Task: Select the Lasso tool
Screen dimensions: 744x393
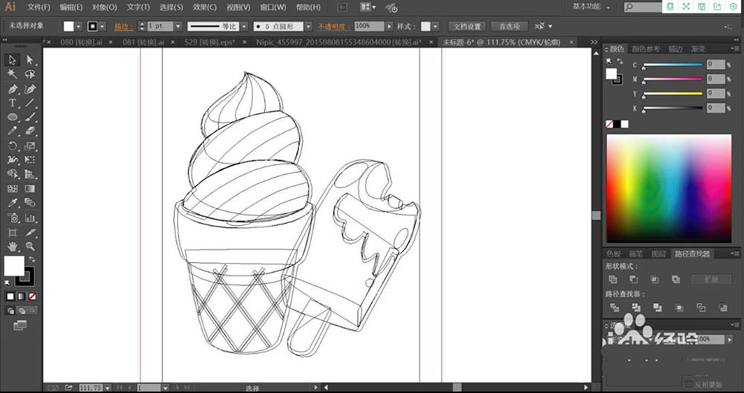Action: click(30, 74)
